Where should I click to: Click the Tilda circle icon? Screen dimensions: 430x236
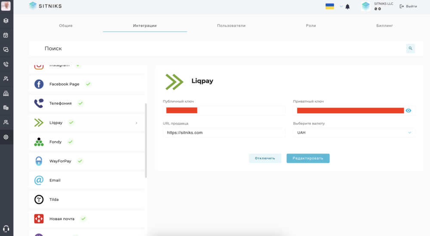[39, 199]
